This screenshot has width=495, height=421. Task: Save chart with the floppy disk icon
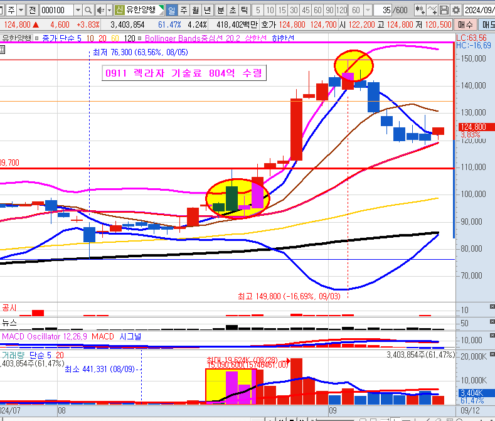pyautogui.click(x=444, y=10)
